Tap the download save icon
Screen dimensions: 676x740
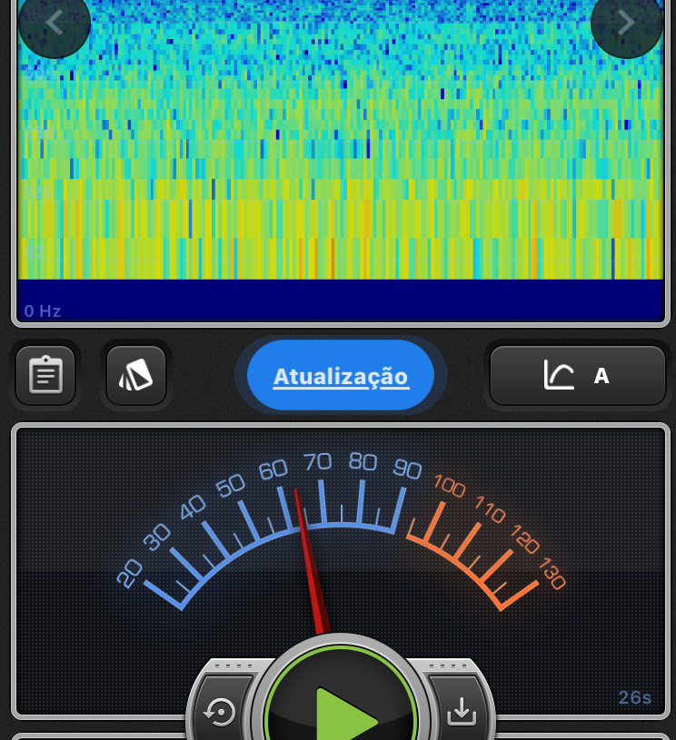(462, 713)
